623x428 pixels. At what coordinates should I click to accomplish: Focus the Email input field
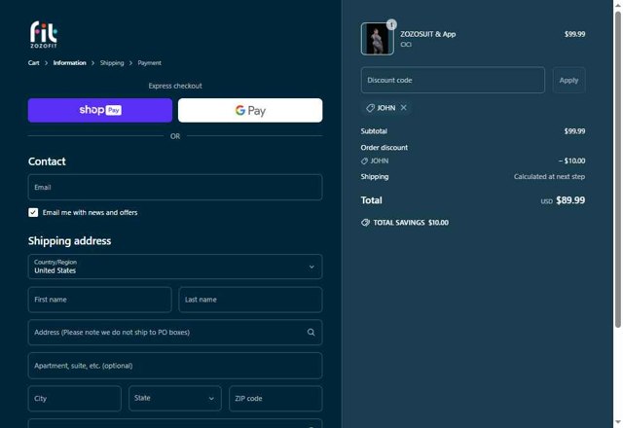point(175,187)
